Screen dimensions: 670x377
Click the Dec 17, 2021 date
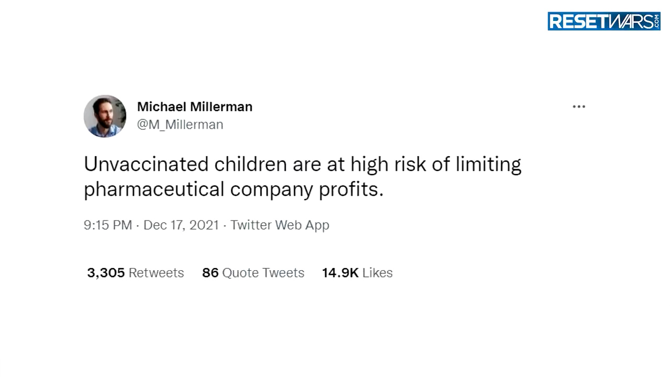tap(181, 225)
